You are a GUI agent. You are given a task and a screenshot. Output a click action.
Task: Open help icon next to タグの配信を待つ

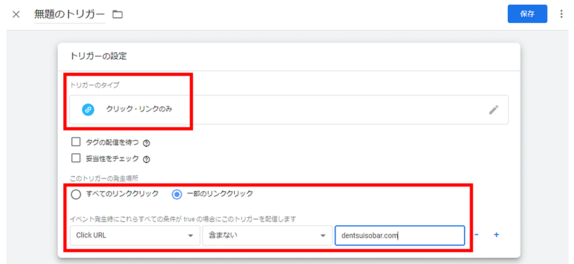click(x=146, y=143)
